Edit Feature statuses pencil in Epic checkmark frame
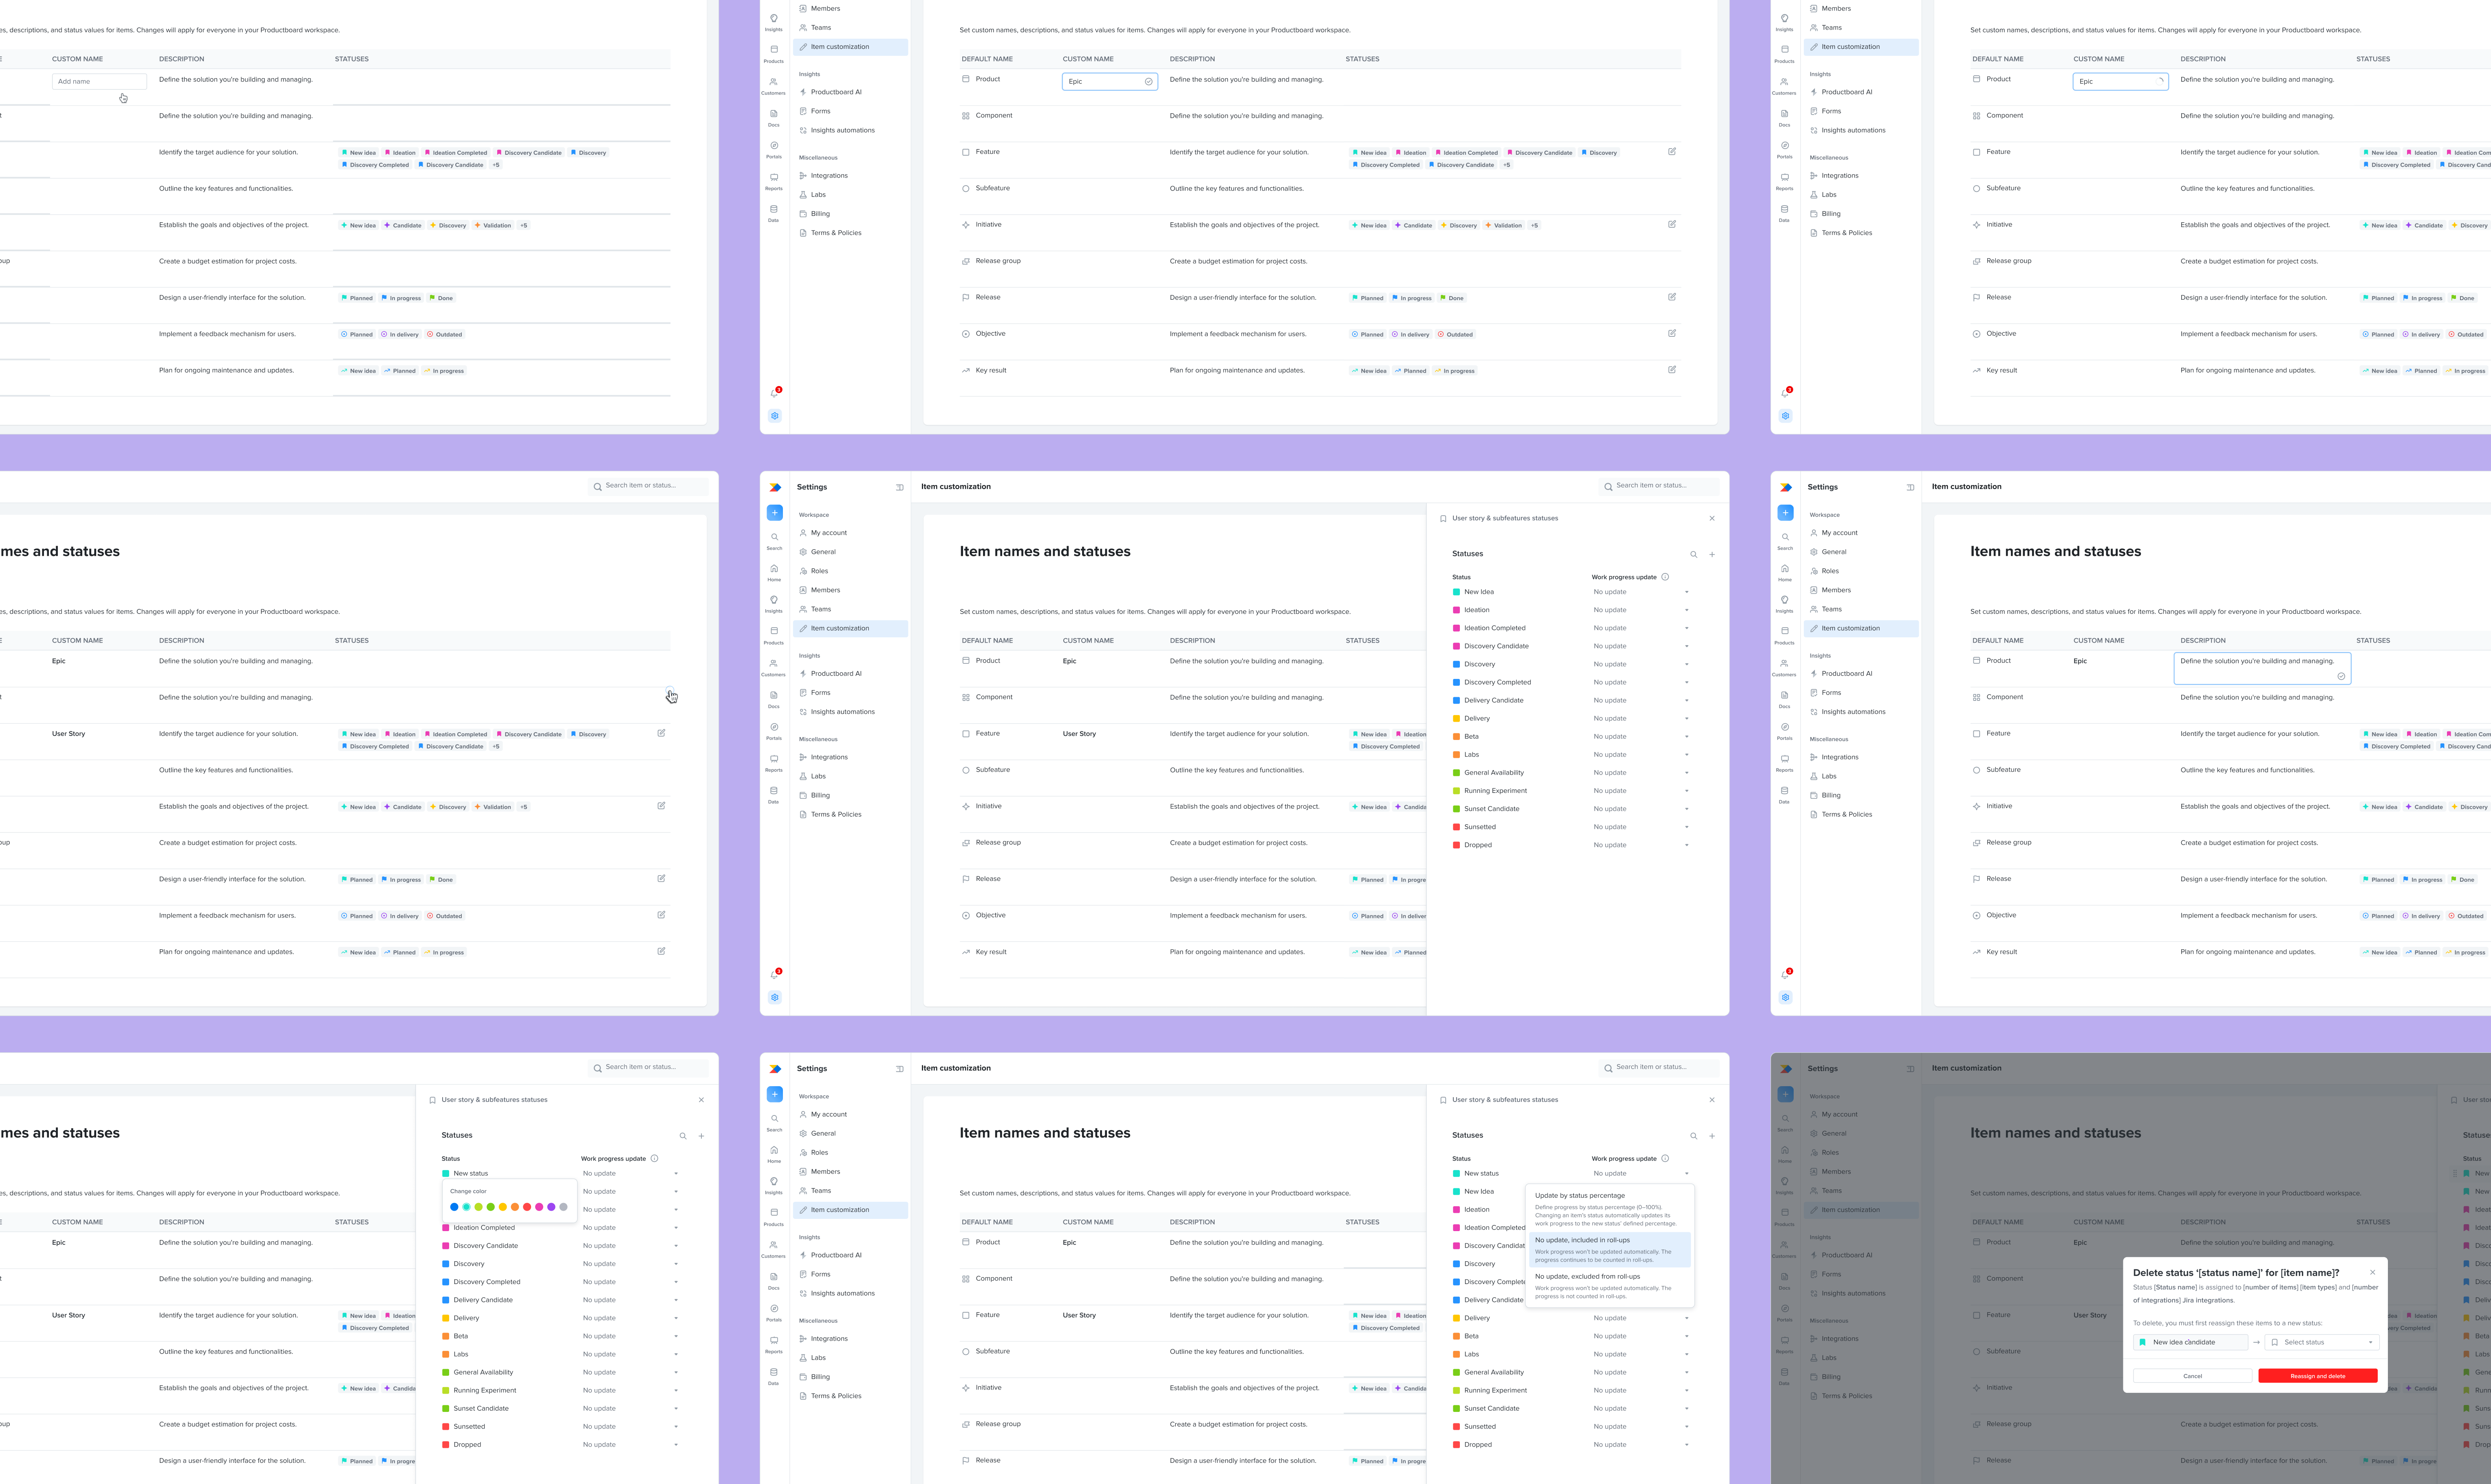 pyautogui.click(x=1671, y=152)
